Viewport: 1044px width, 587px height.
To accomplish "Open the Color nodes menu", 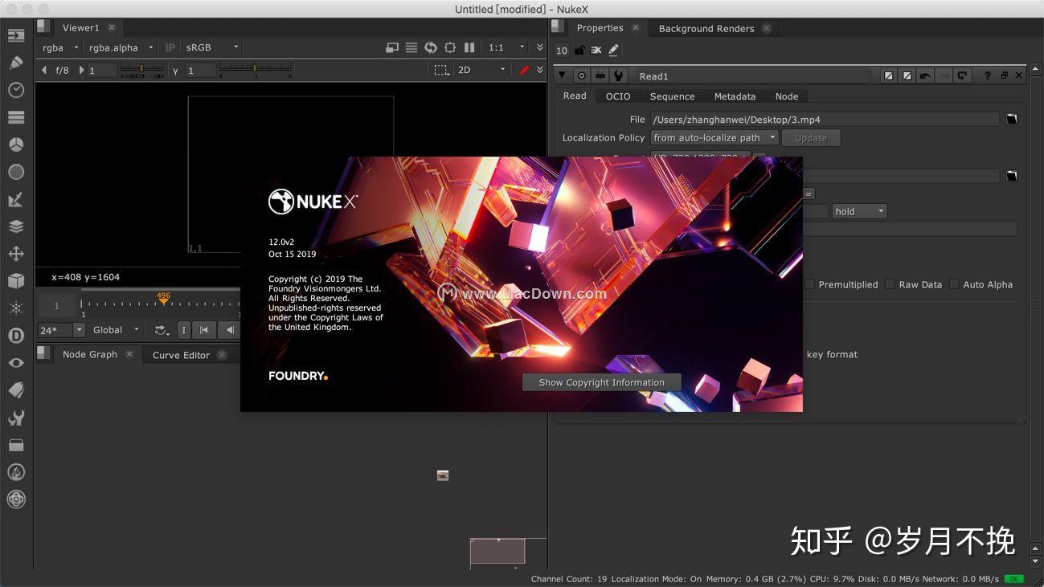I will 16,145.
